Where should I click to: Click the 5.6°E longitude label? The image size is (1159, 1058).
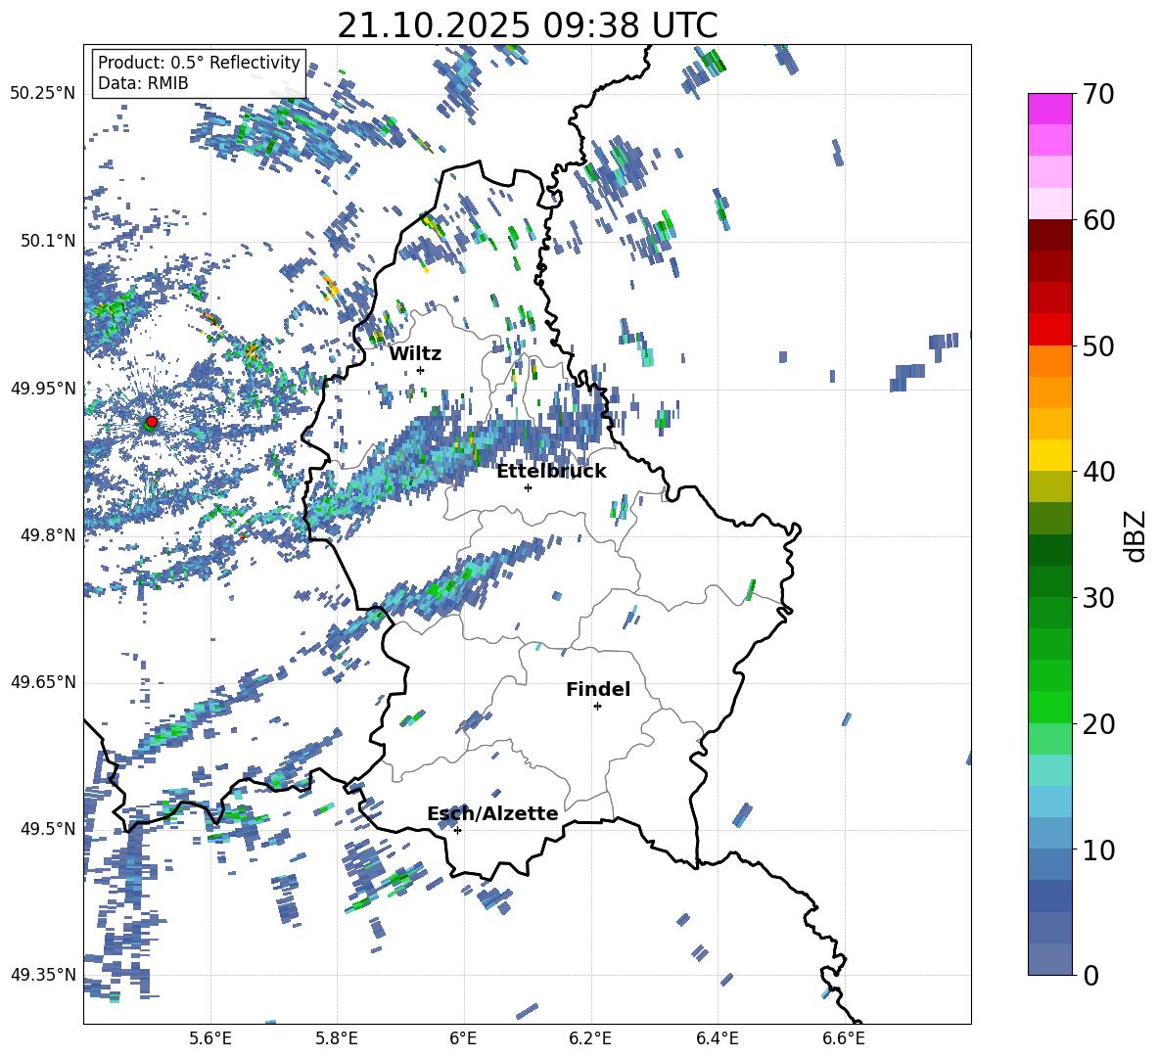point(210,1038)
